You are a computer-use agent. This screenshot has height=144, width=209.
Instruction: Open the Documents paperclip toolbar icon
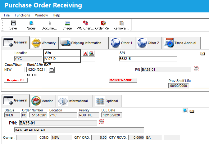pos(49,25)
